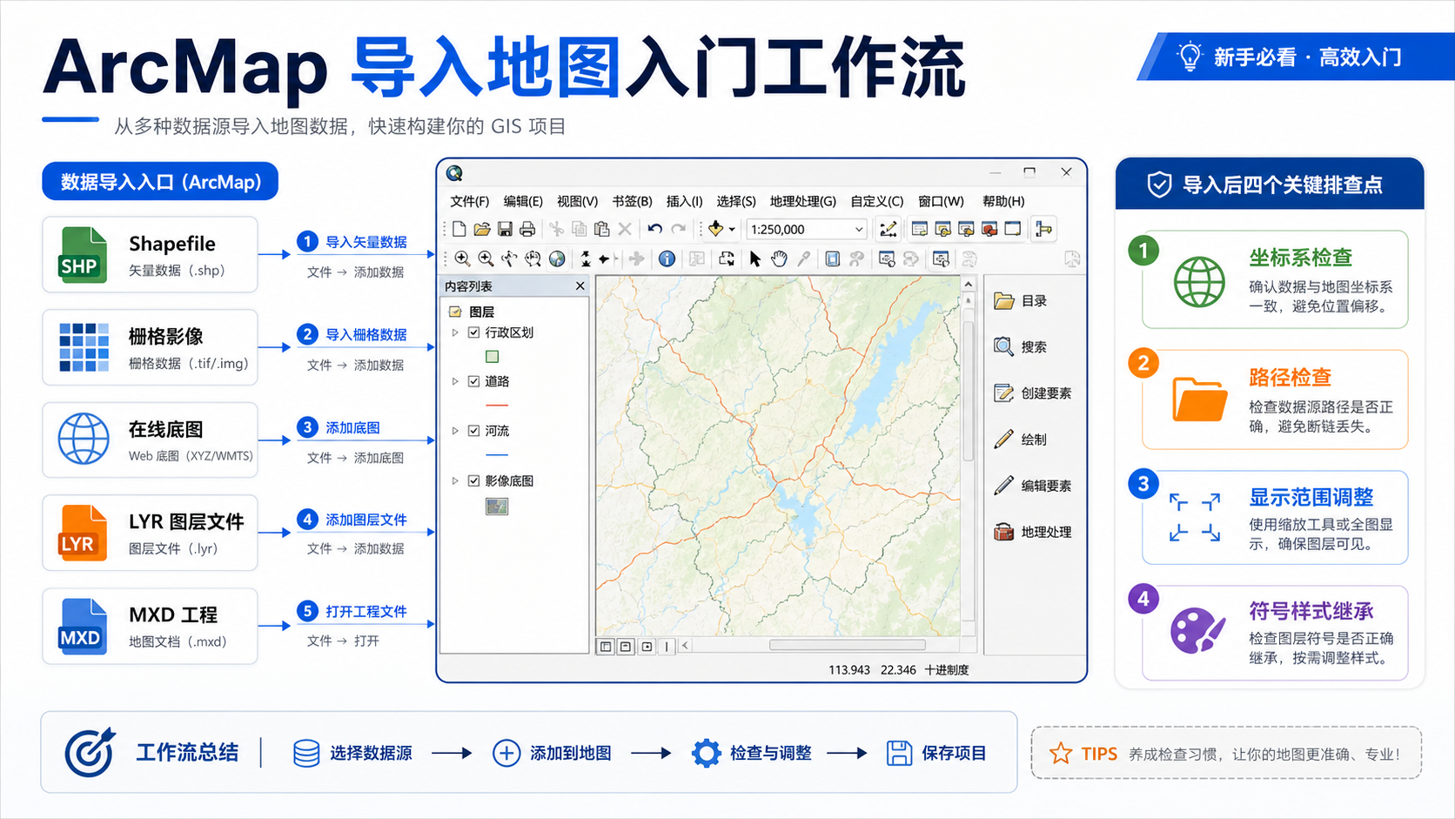Image resolution: width=1455 pixels, height=819 pixels.
Task: Open the 1:250,000 scale dropdown
Action: 859,229
